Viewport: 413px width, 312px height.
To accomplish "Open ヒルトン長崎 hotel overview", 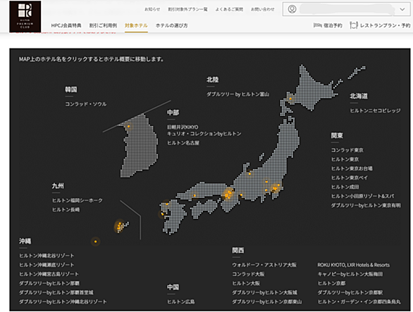I will (x=66, y=210).
